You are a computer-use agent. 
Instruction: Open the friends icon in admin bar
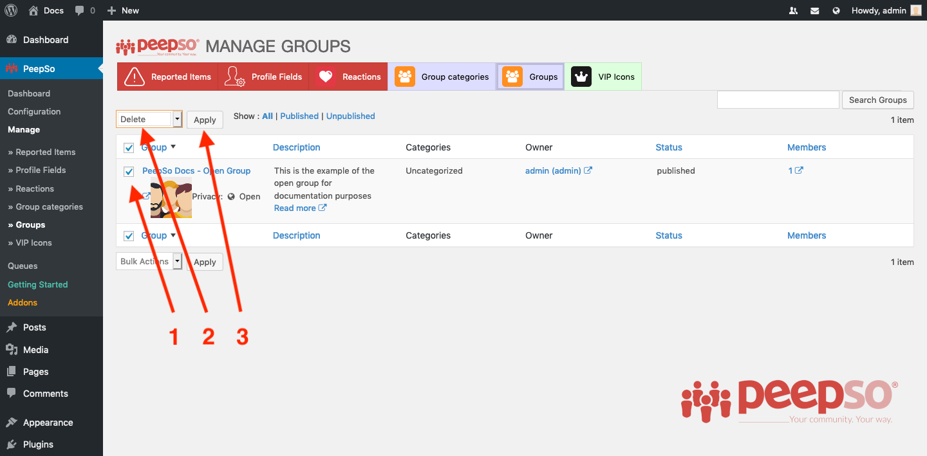(794, 10)
